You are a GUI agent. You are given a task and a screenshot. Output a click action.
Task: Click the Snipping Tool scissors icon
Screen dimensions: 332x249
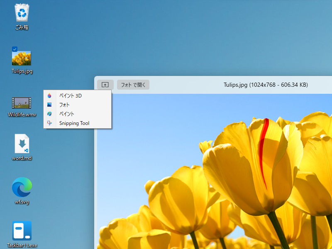pos(49,123)
